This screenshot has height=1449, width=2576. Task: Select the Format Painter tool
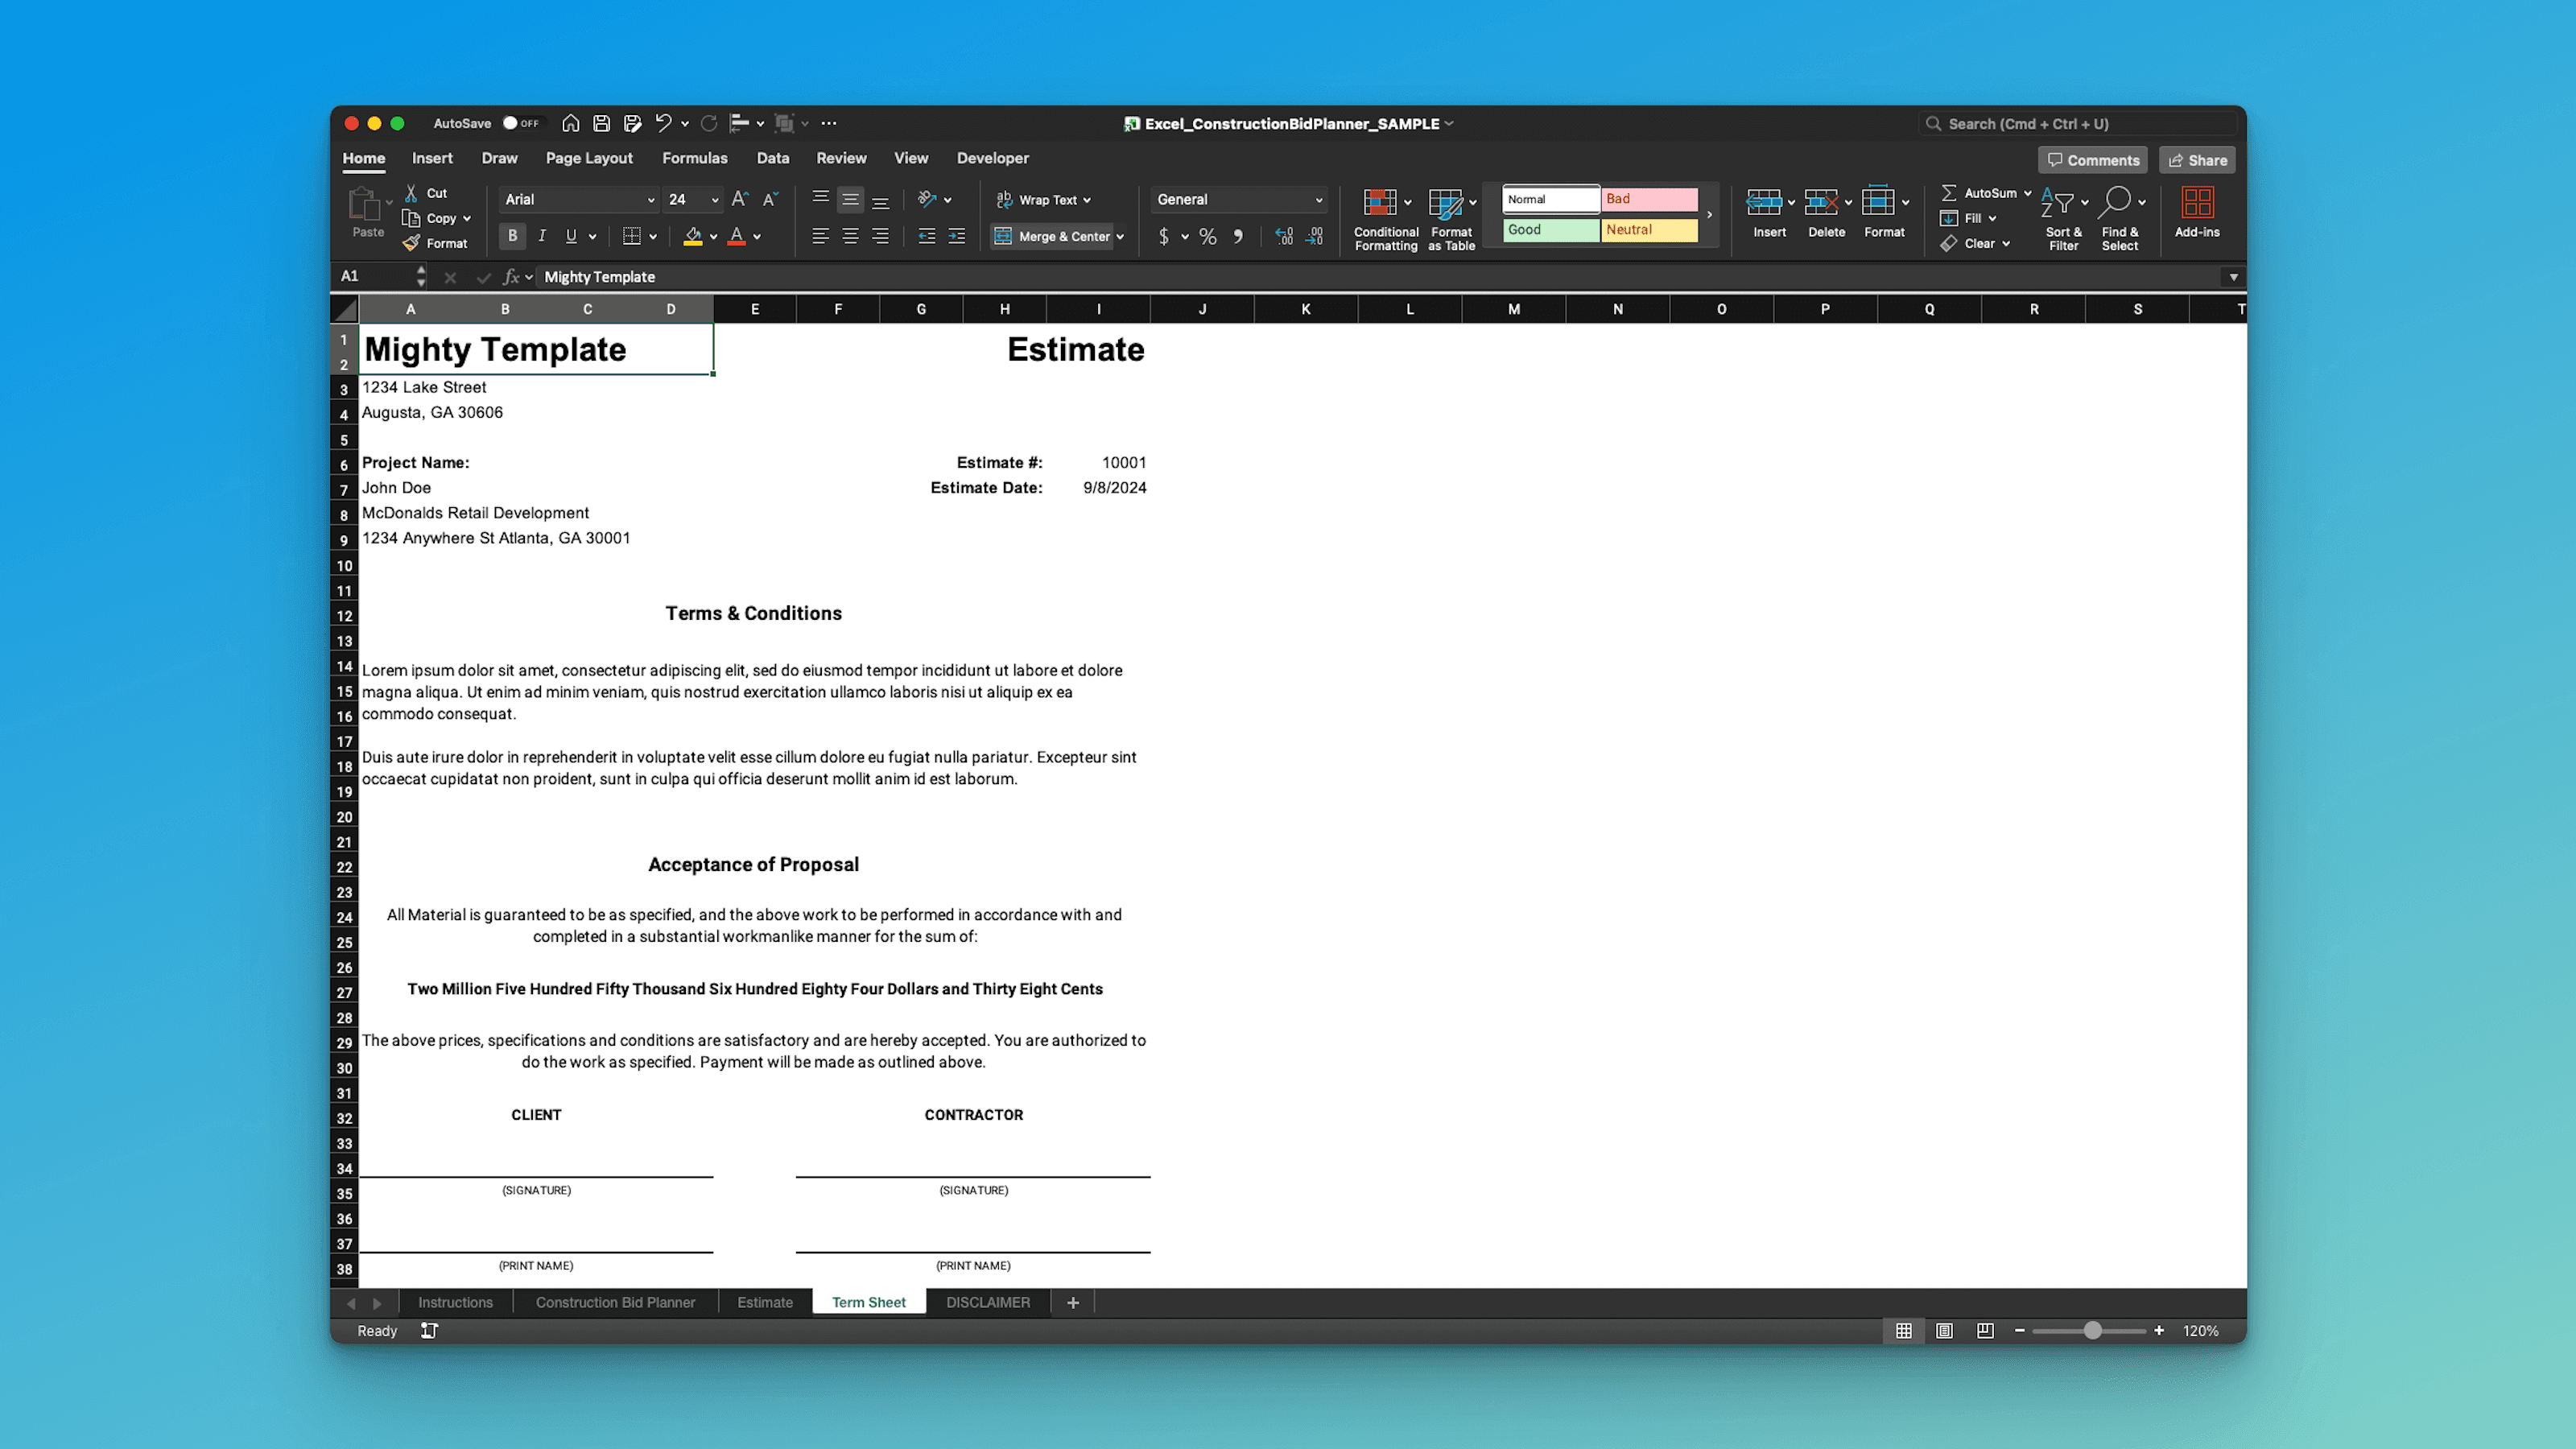pyautogui.click(x=438, y=243)
